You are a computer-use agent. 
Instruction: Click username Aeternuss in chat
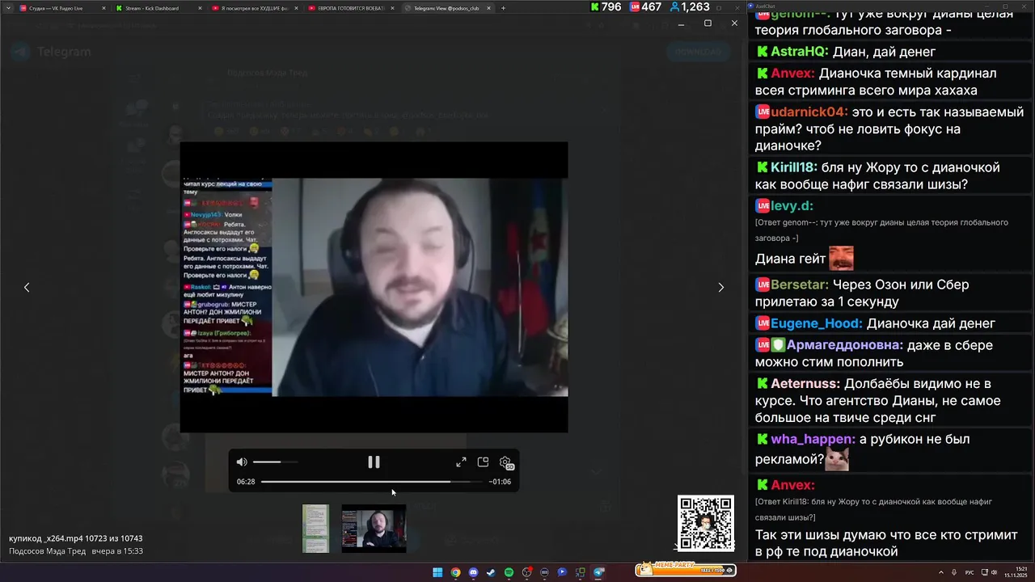click(805, 384)
